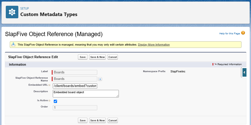Click Embedded URL help icon

[49, 85]
